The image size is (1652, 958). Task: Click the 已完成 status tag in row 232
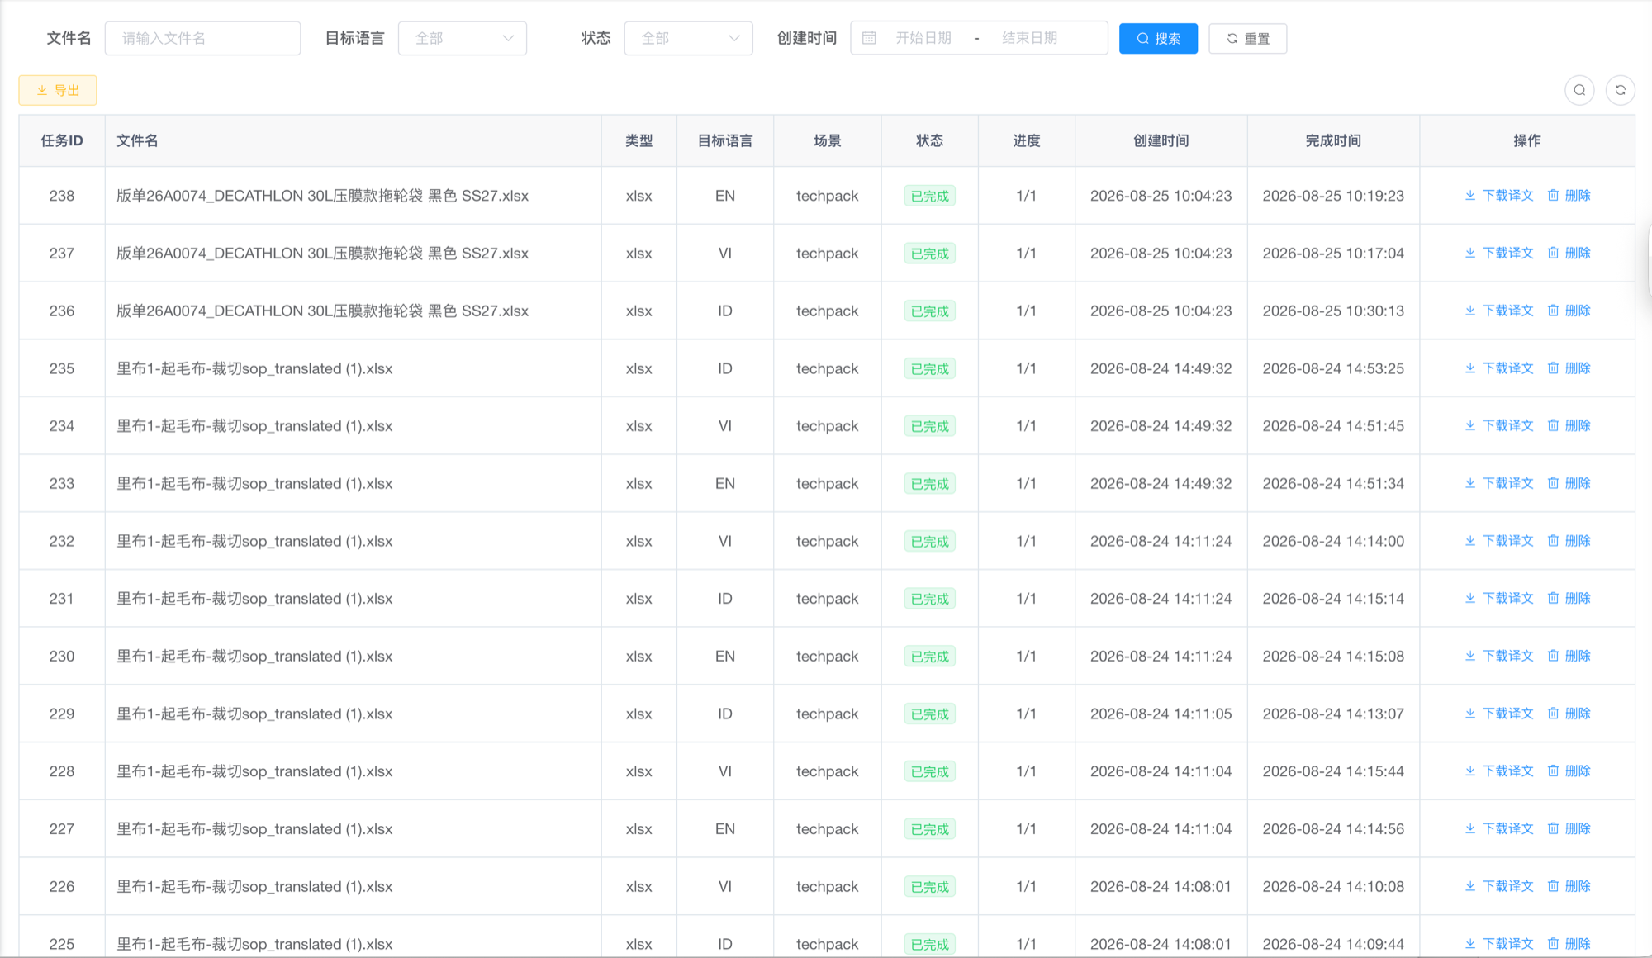click(x=930, y=541)
